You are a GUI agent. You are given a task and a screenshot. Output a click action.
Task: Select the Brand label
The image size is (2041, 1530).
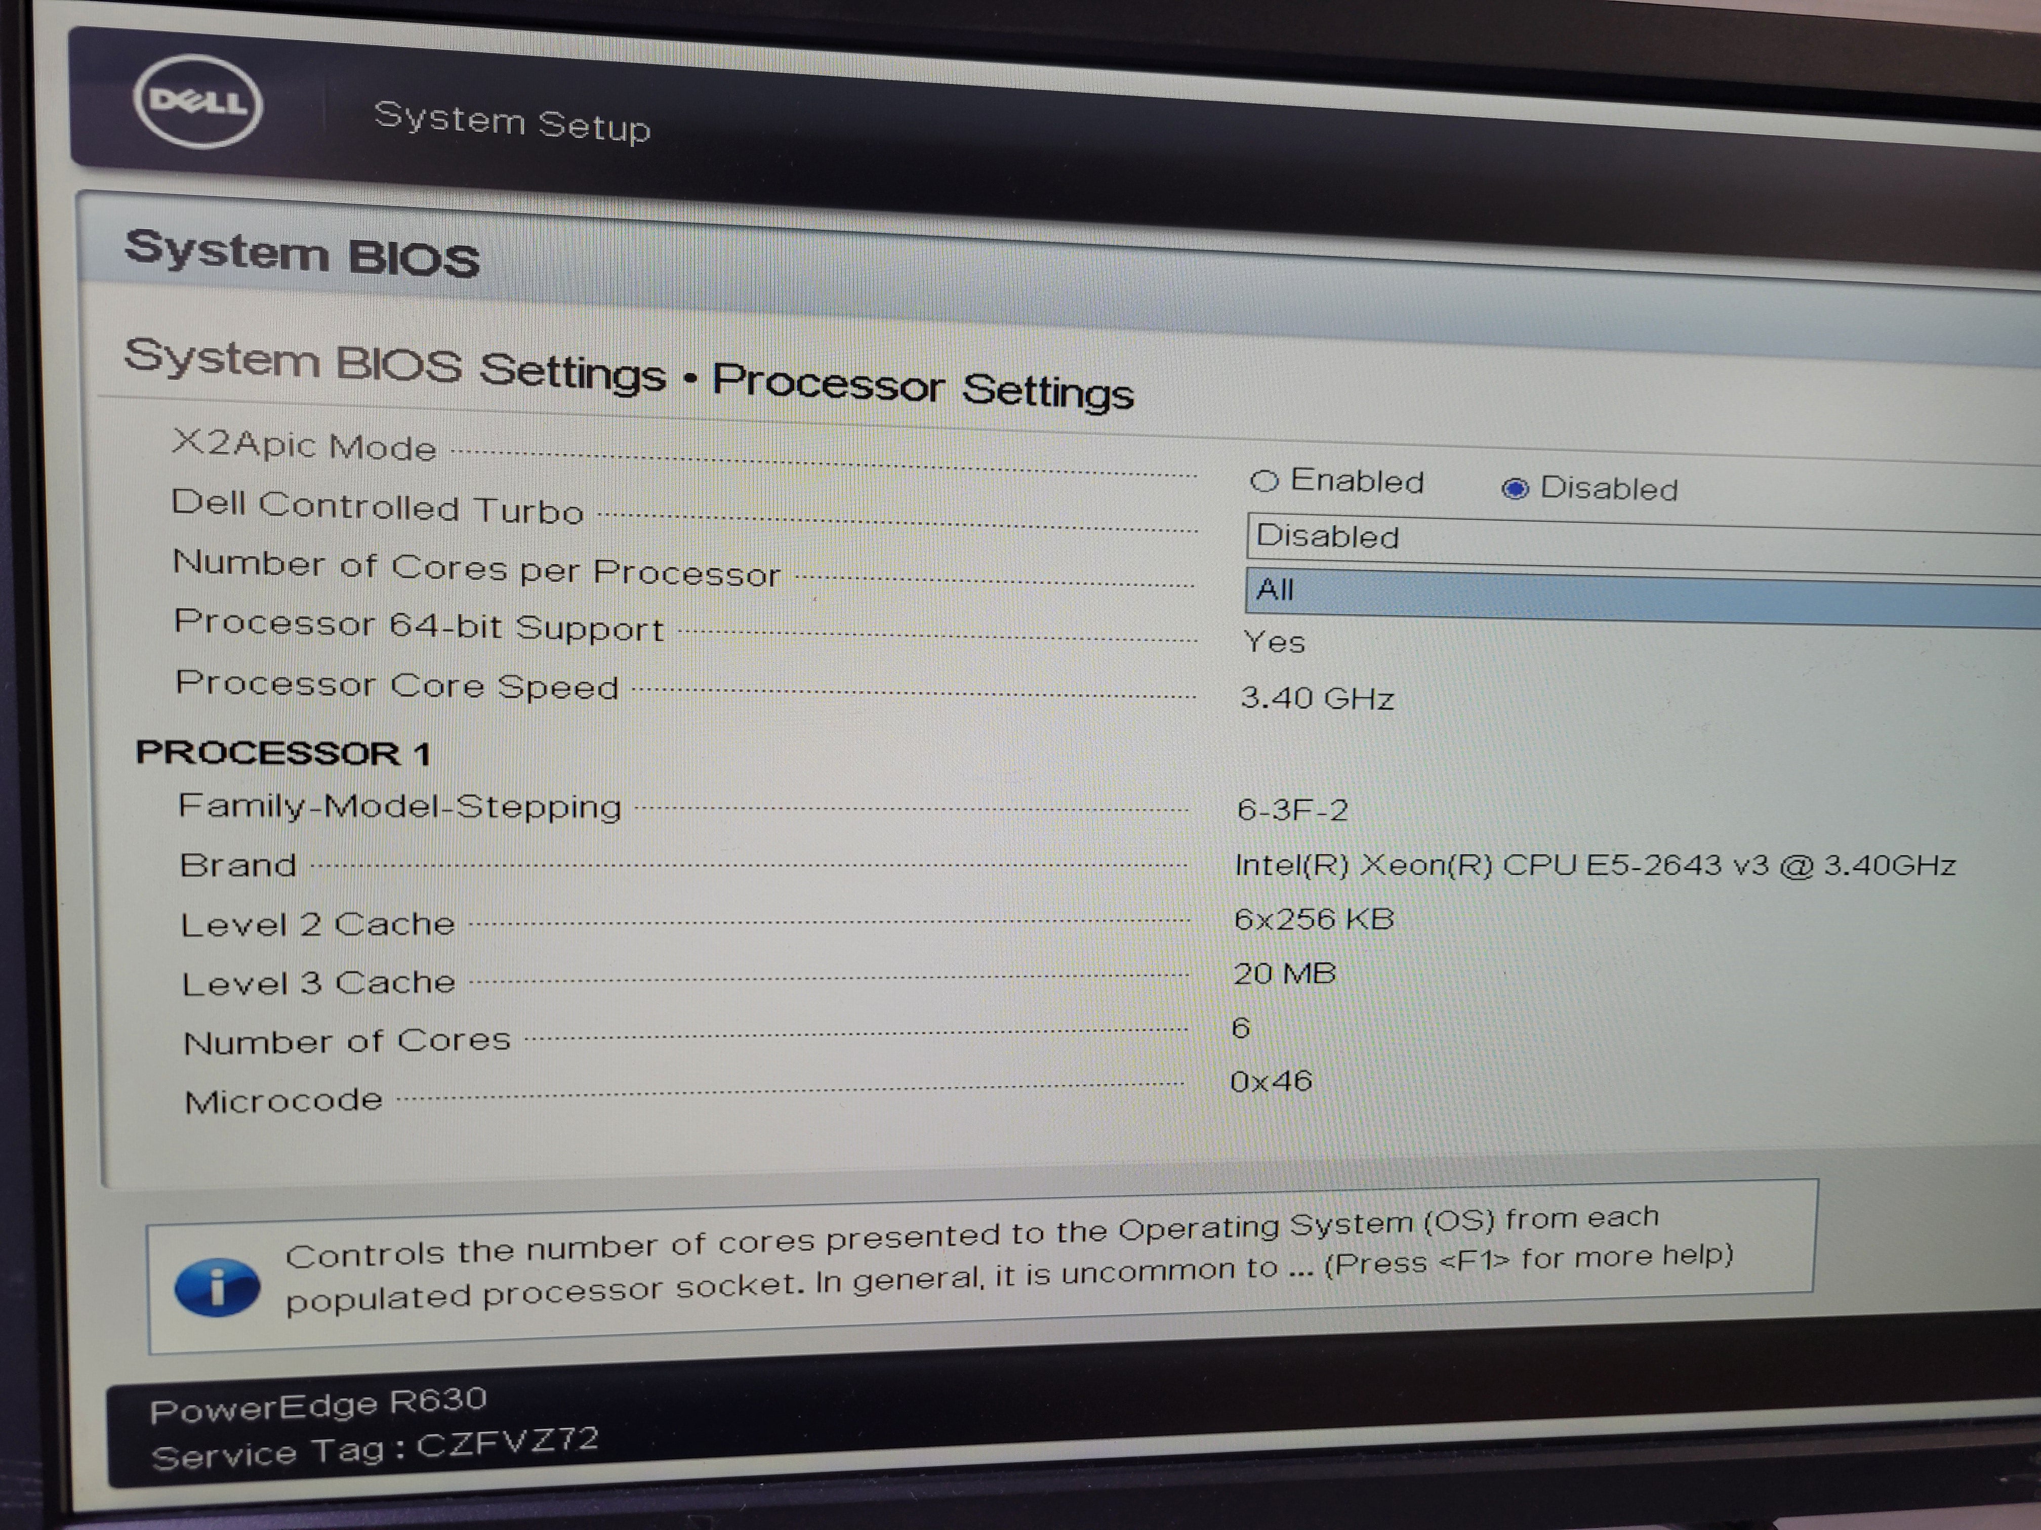pyautogui.click(x=238, y=865)
